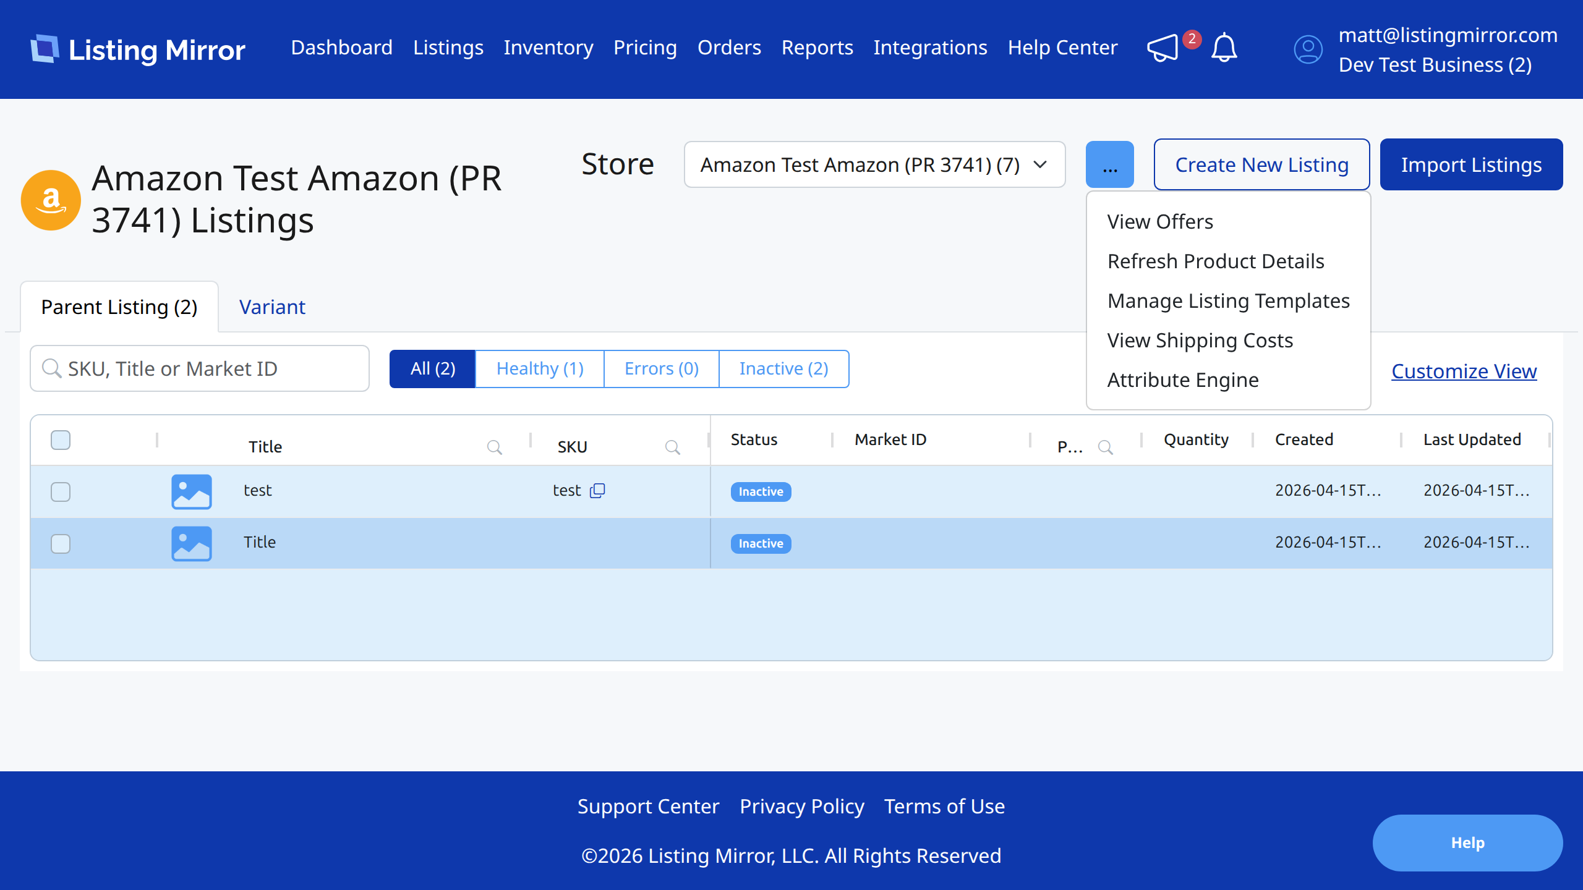Open the Customize View link
Screen dimensions: 1583x890
click(x=1464, y=371)
